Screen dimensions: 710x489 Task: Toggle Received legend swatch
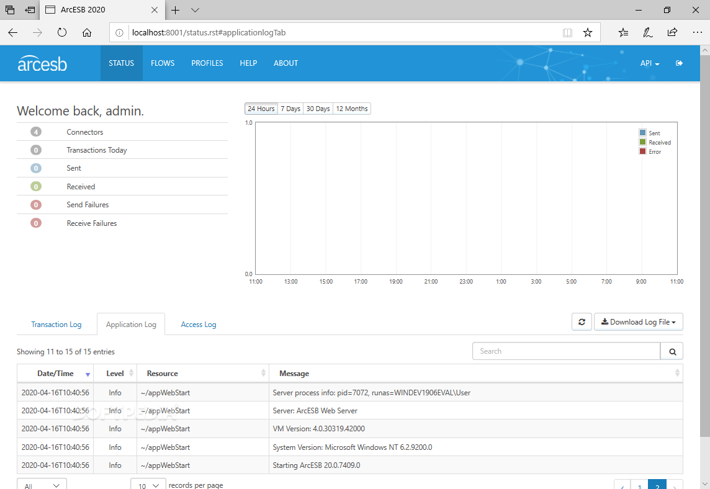point(642,142)
